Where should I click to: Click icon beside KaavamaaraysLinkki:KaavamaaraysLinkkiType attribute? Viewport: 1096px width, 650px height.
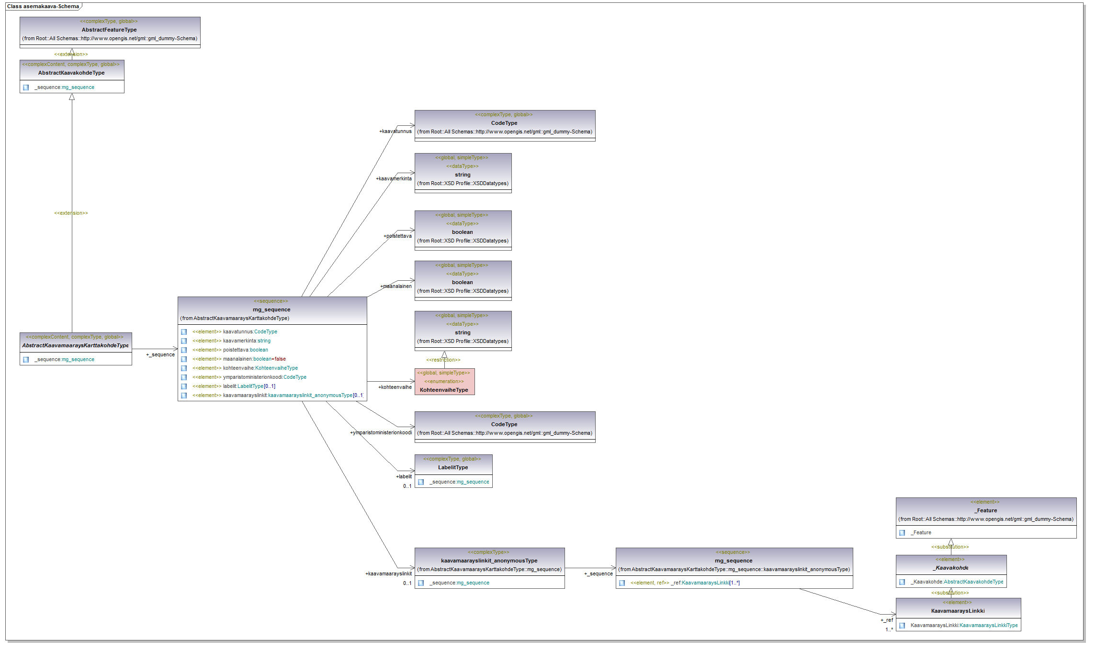(x=902, y=626)
